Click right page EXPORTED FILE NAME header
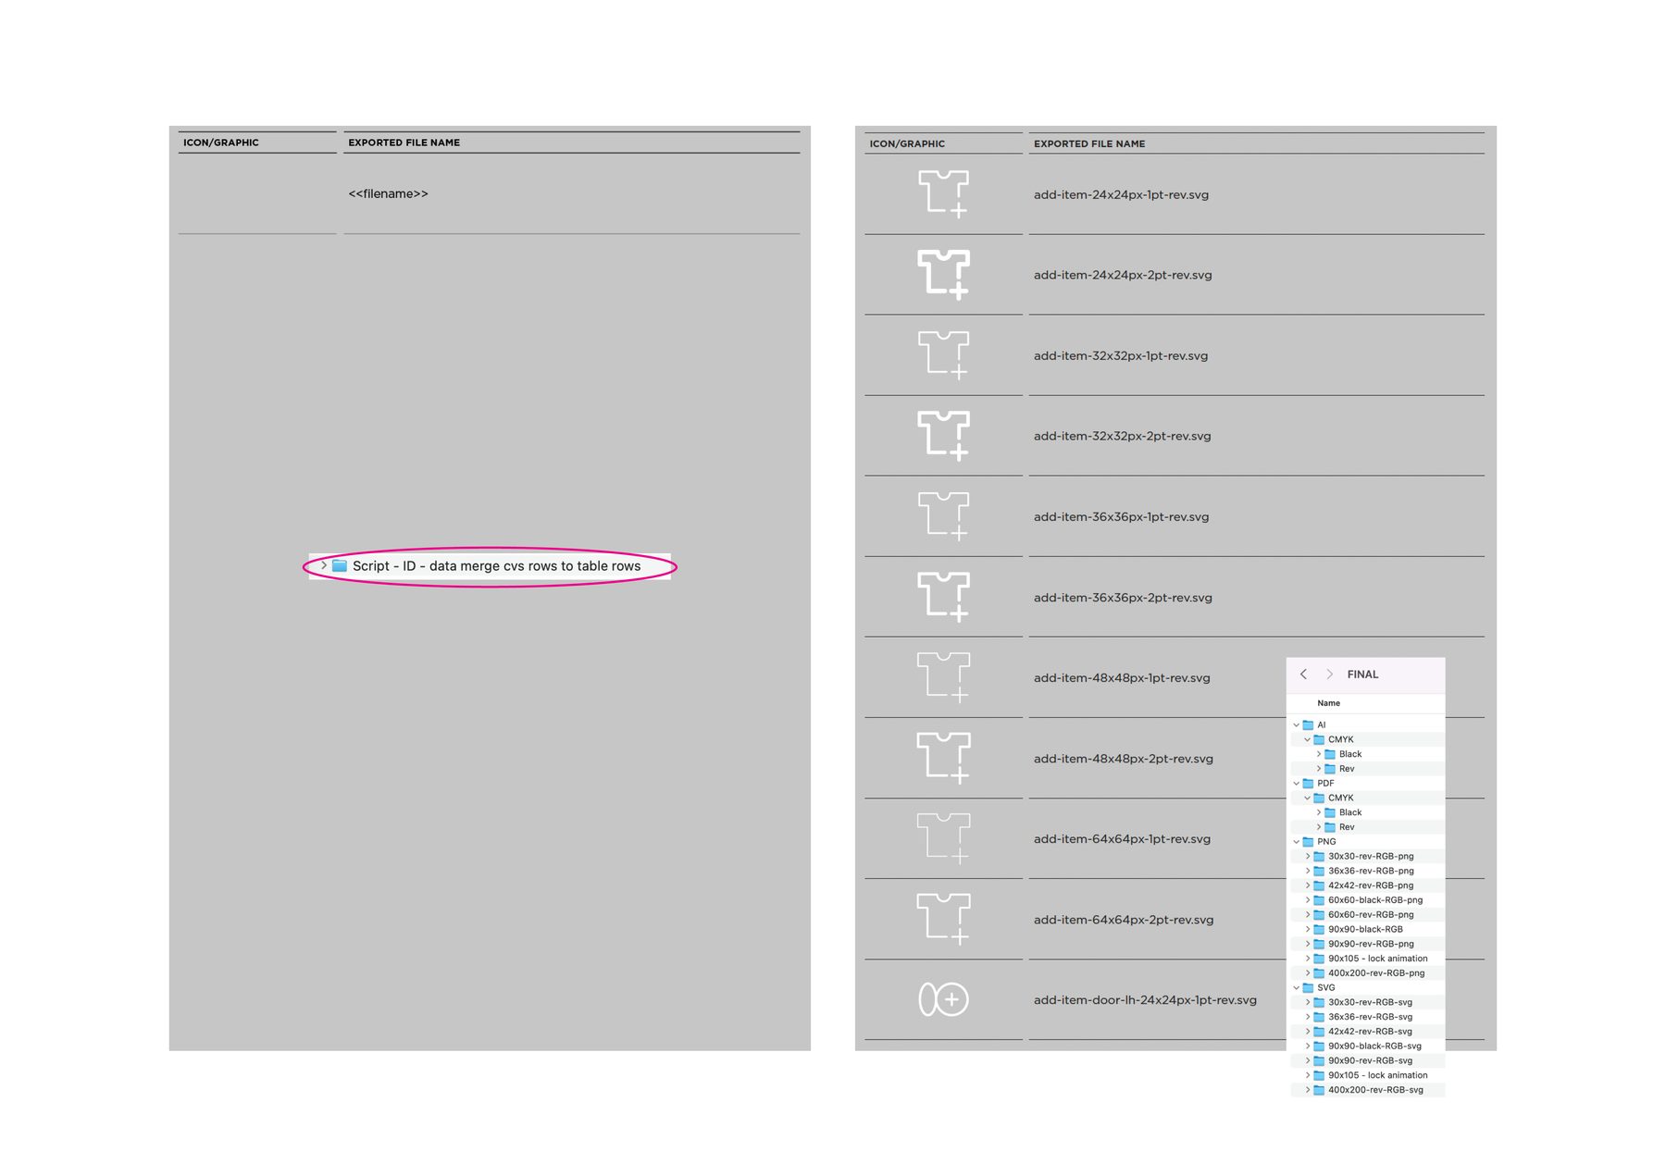The width and height of the screenshot is (1666, 1176). pos(1089,143)
